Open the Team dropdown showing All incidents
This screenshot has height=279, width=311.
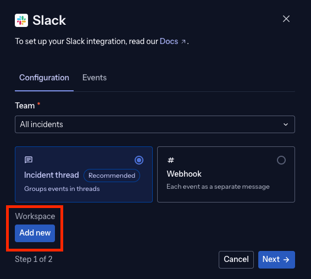[155, 124]
